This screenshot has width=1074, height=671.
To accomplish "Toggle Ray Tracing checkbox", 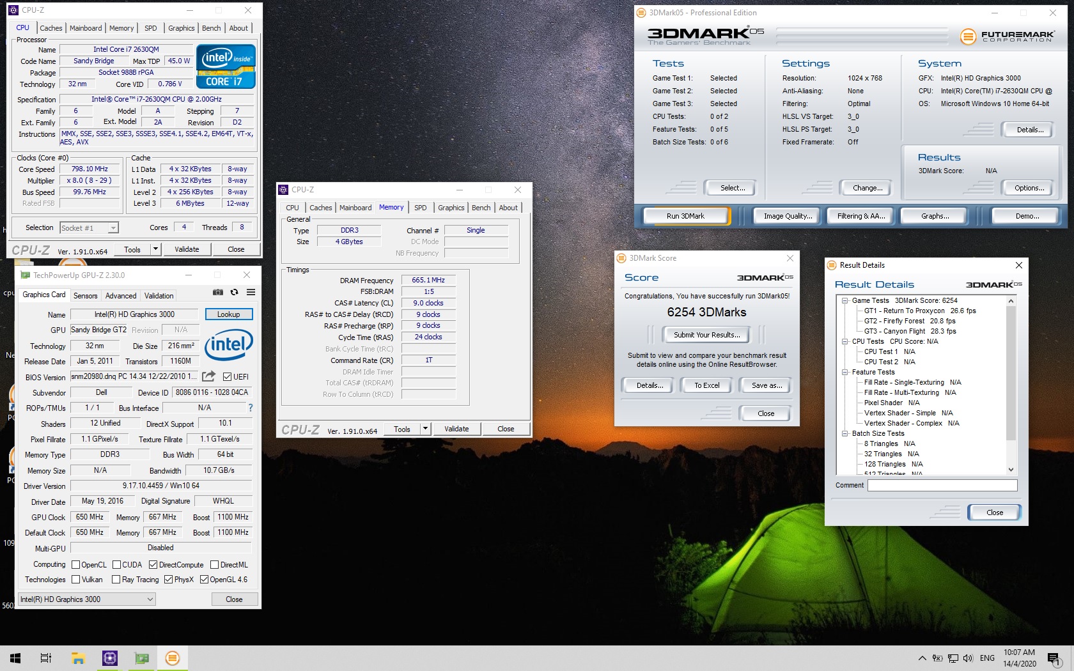I will click(x=116, y=580).
